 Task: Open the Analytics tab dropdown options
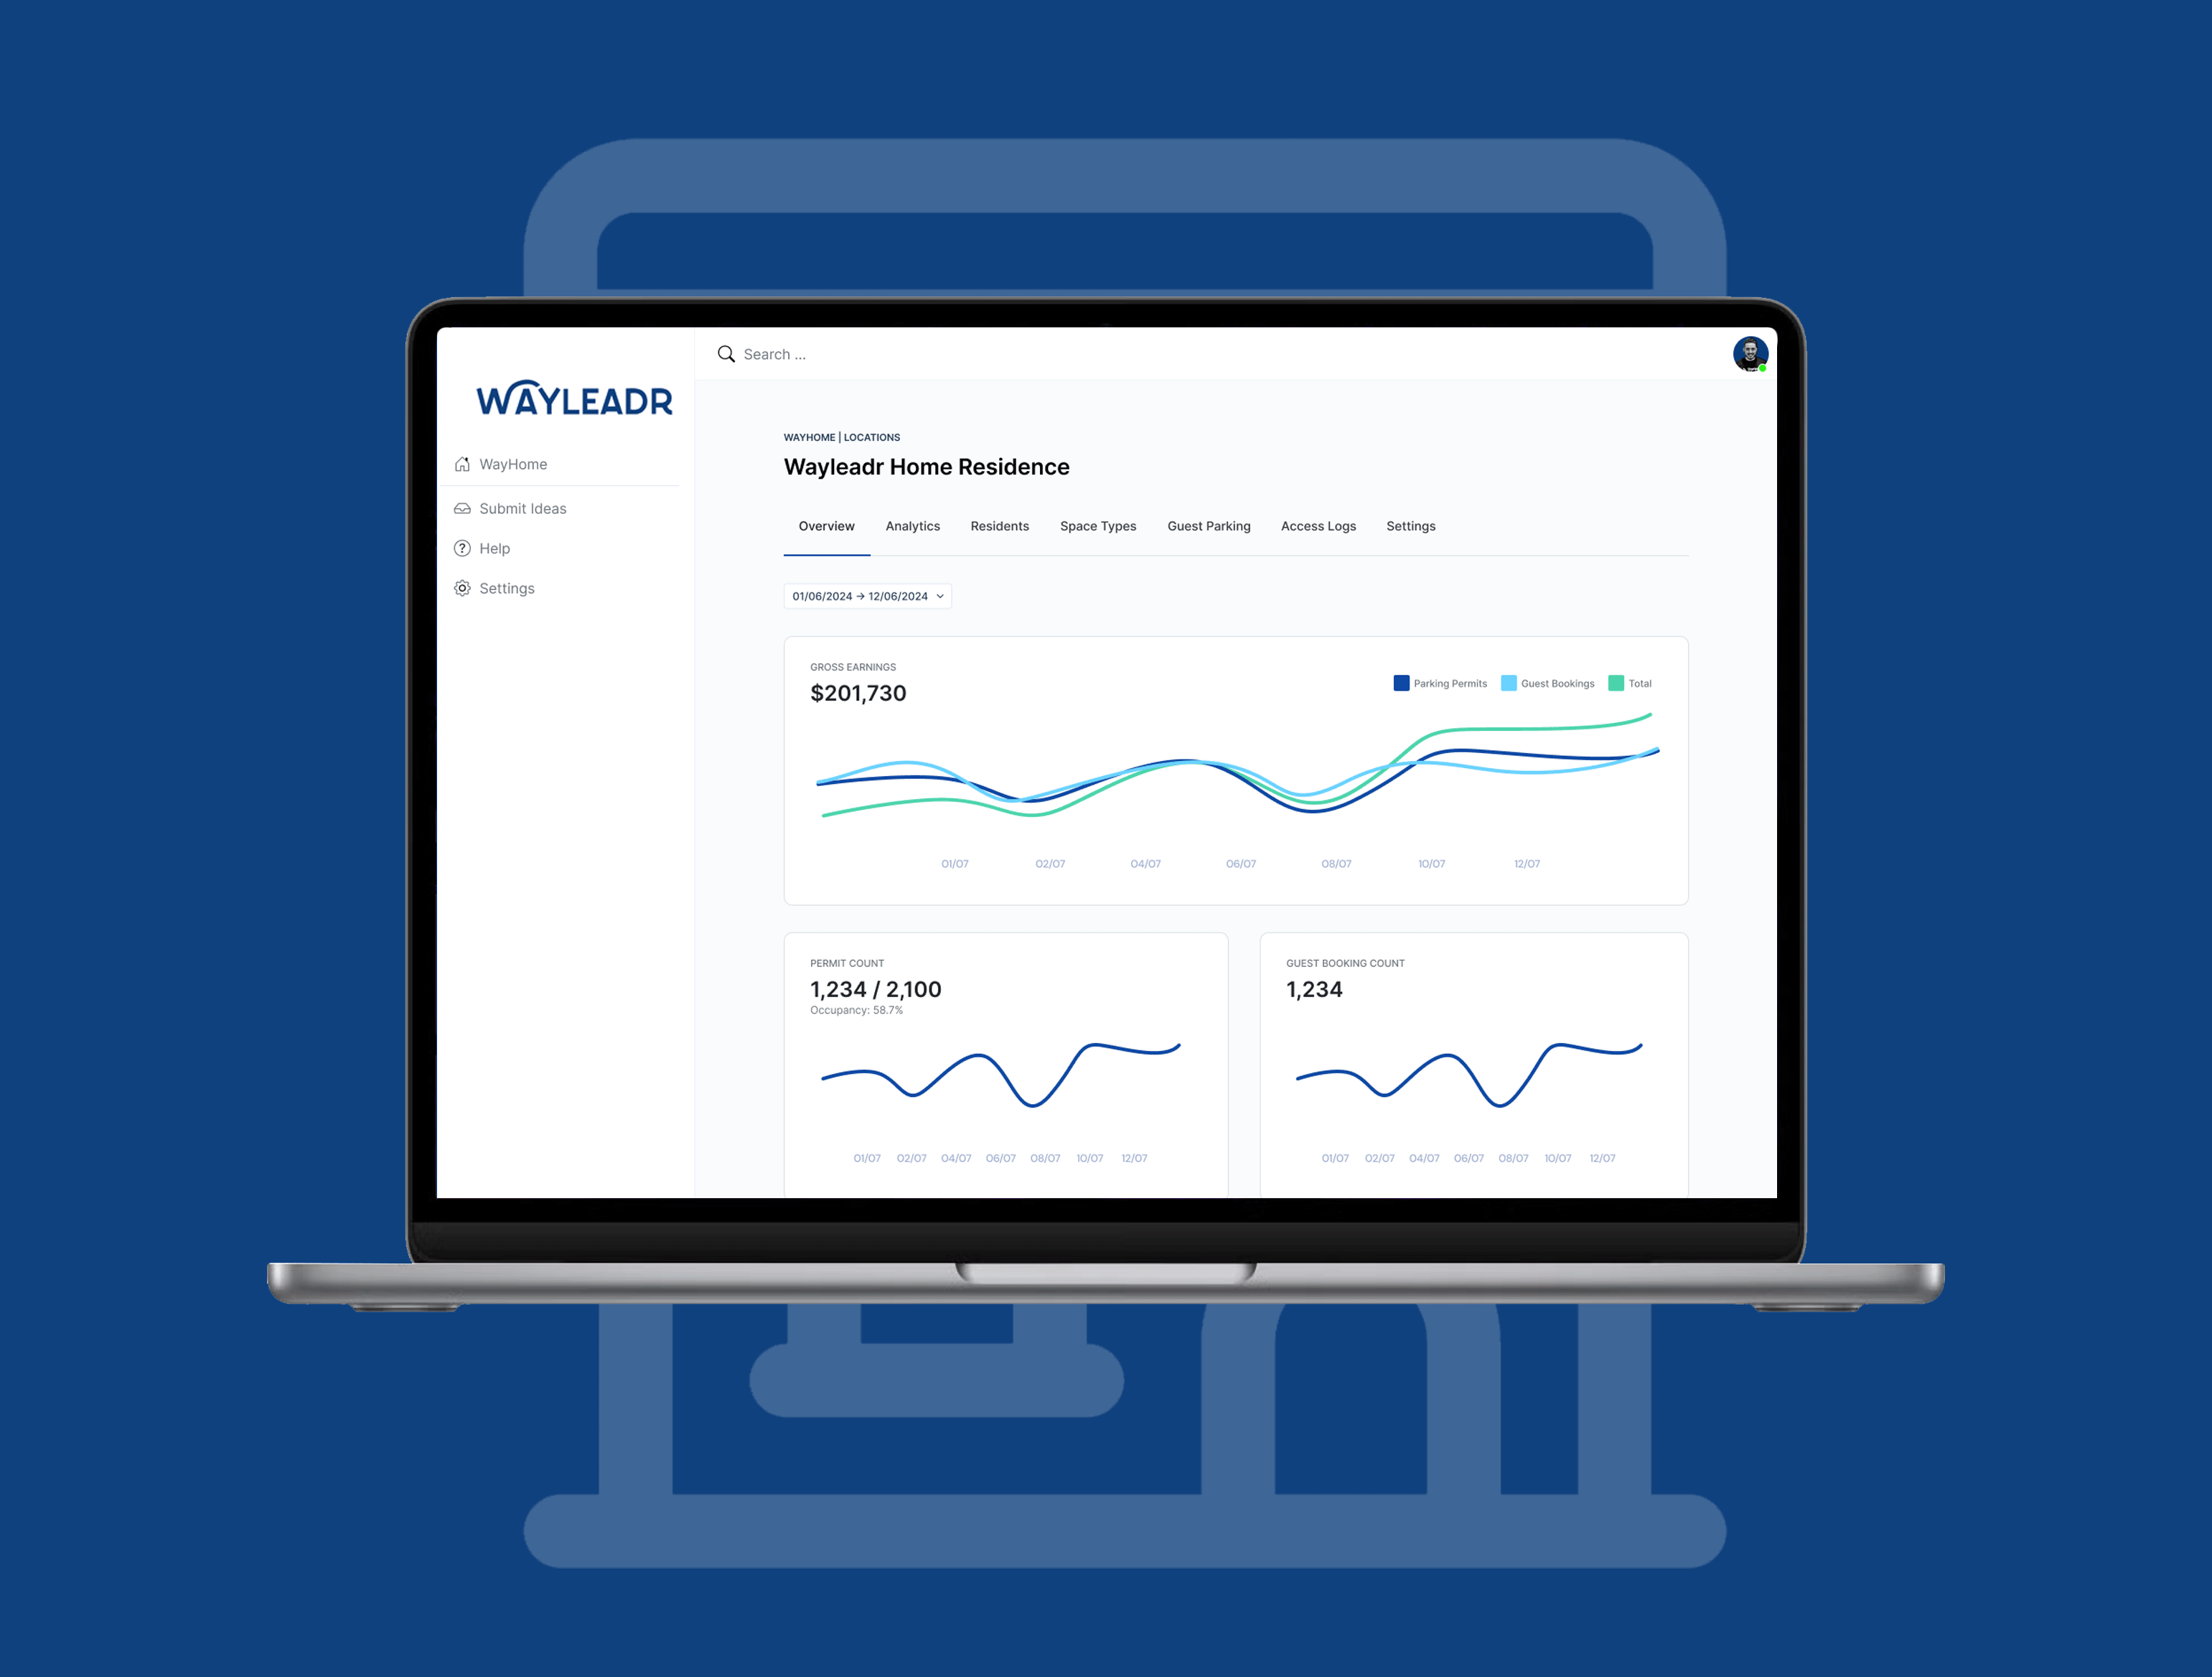click(x=912, y=525)
